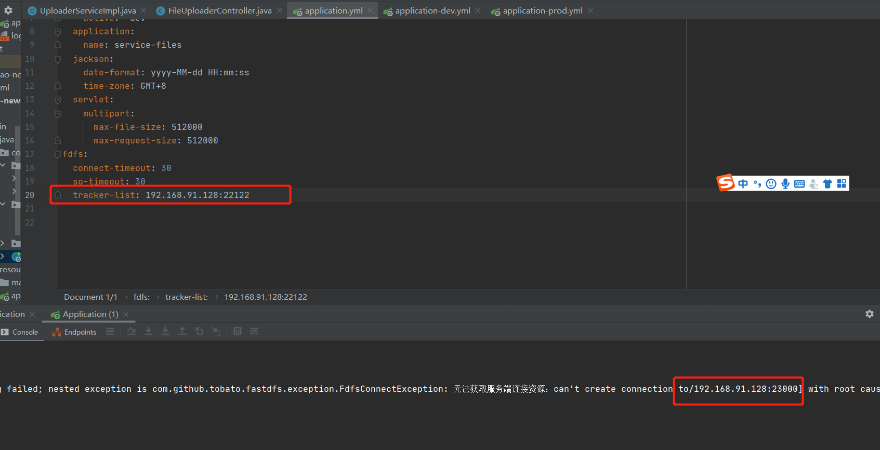Collapse the fdfs: block fold marker
The height and width of the screenshot is (450, 880).
point(58,154)
